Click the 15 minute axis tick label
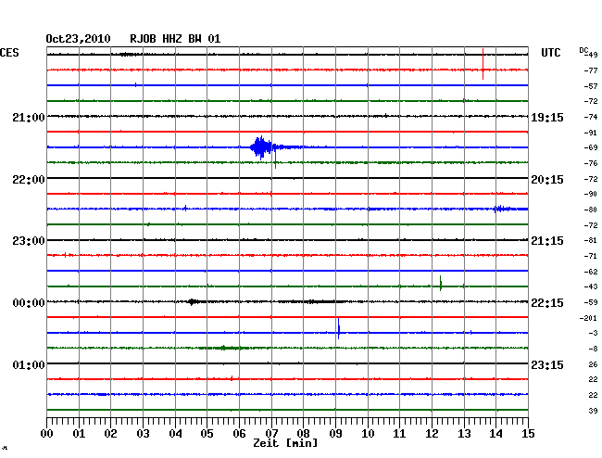 pyautogui.click(x=528, y=434)
